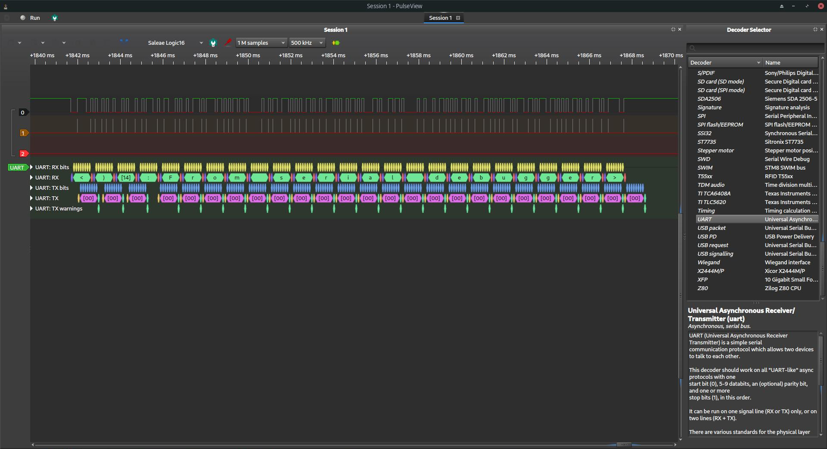Screen dimensions: 827x449
Task: Click the green UART decoder label
Action: [x=18, y=167]
